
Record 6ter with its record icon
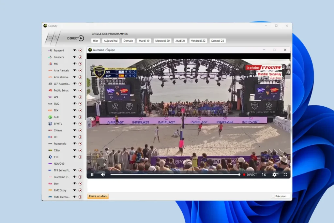tap(80, 184)
